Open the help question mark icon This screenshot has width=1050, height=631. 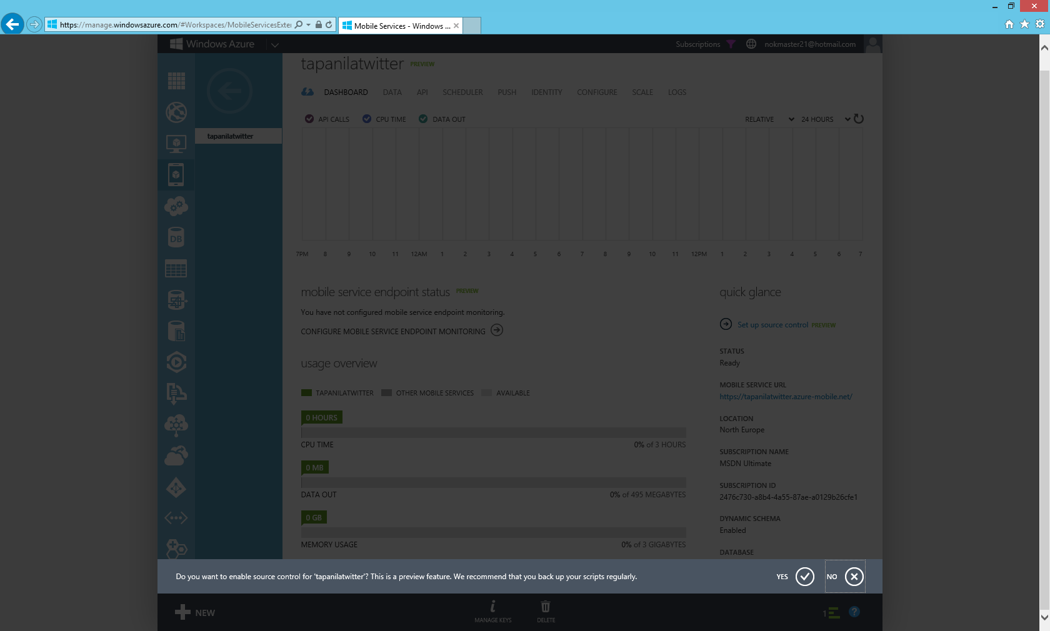(854, 612)
